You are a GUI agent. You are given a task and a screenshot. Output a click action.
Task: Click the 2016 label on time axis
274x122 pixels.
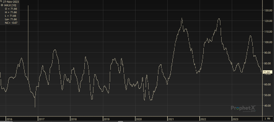[x=9, y=119]
